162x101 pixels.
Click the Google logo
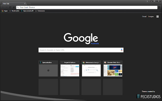point(81,38)
